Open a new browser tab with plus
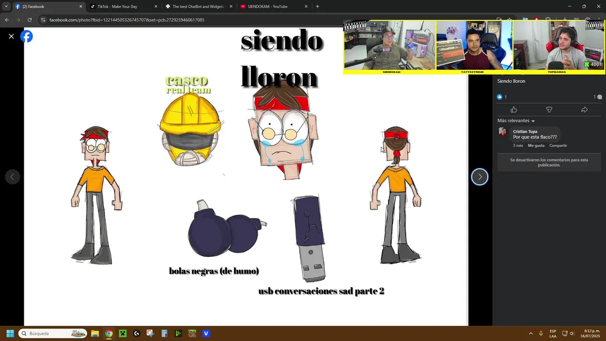Viewport: 606px width, 341px height. point(317,7)
